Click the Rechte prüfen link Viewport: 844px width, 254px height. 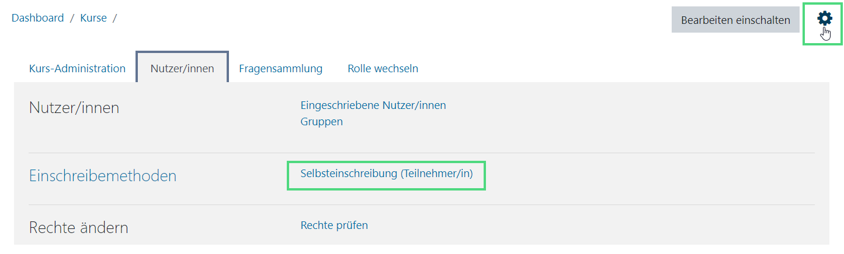click(x=334, y=225)
